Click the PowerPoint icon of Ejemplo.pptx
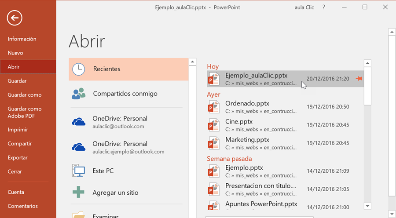 [x=213, y=171]
